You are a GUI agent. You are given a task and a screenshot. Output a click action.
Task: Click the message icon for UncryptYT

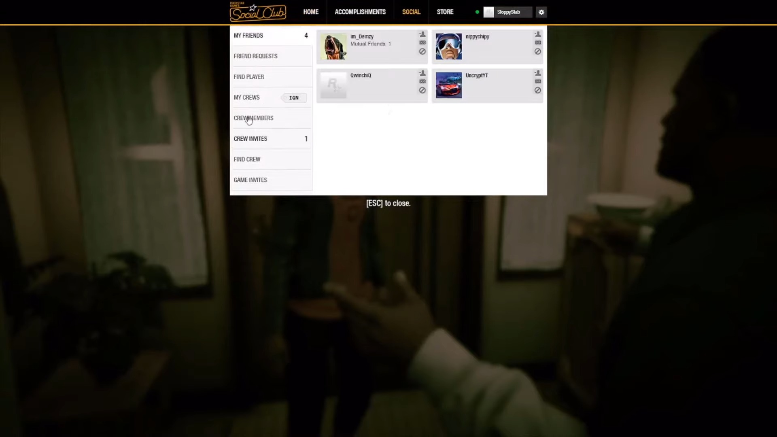pos(537,81)
